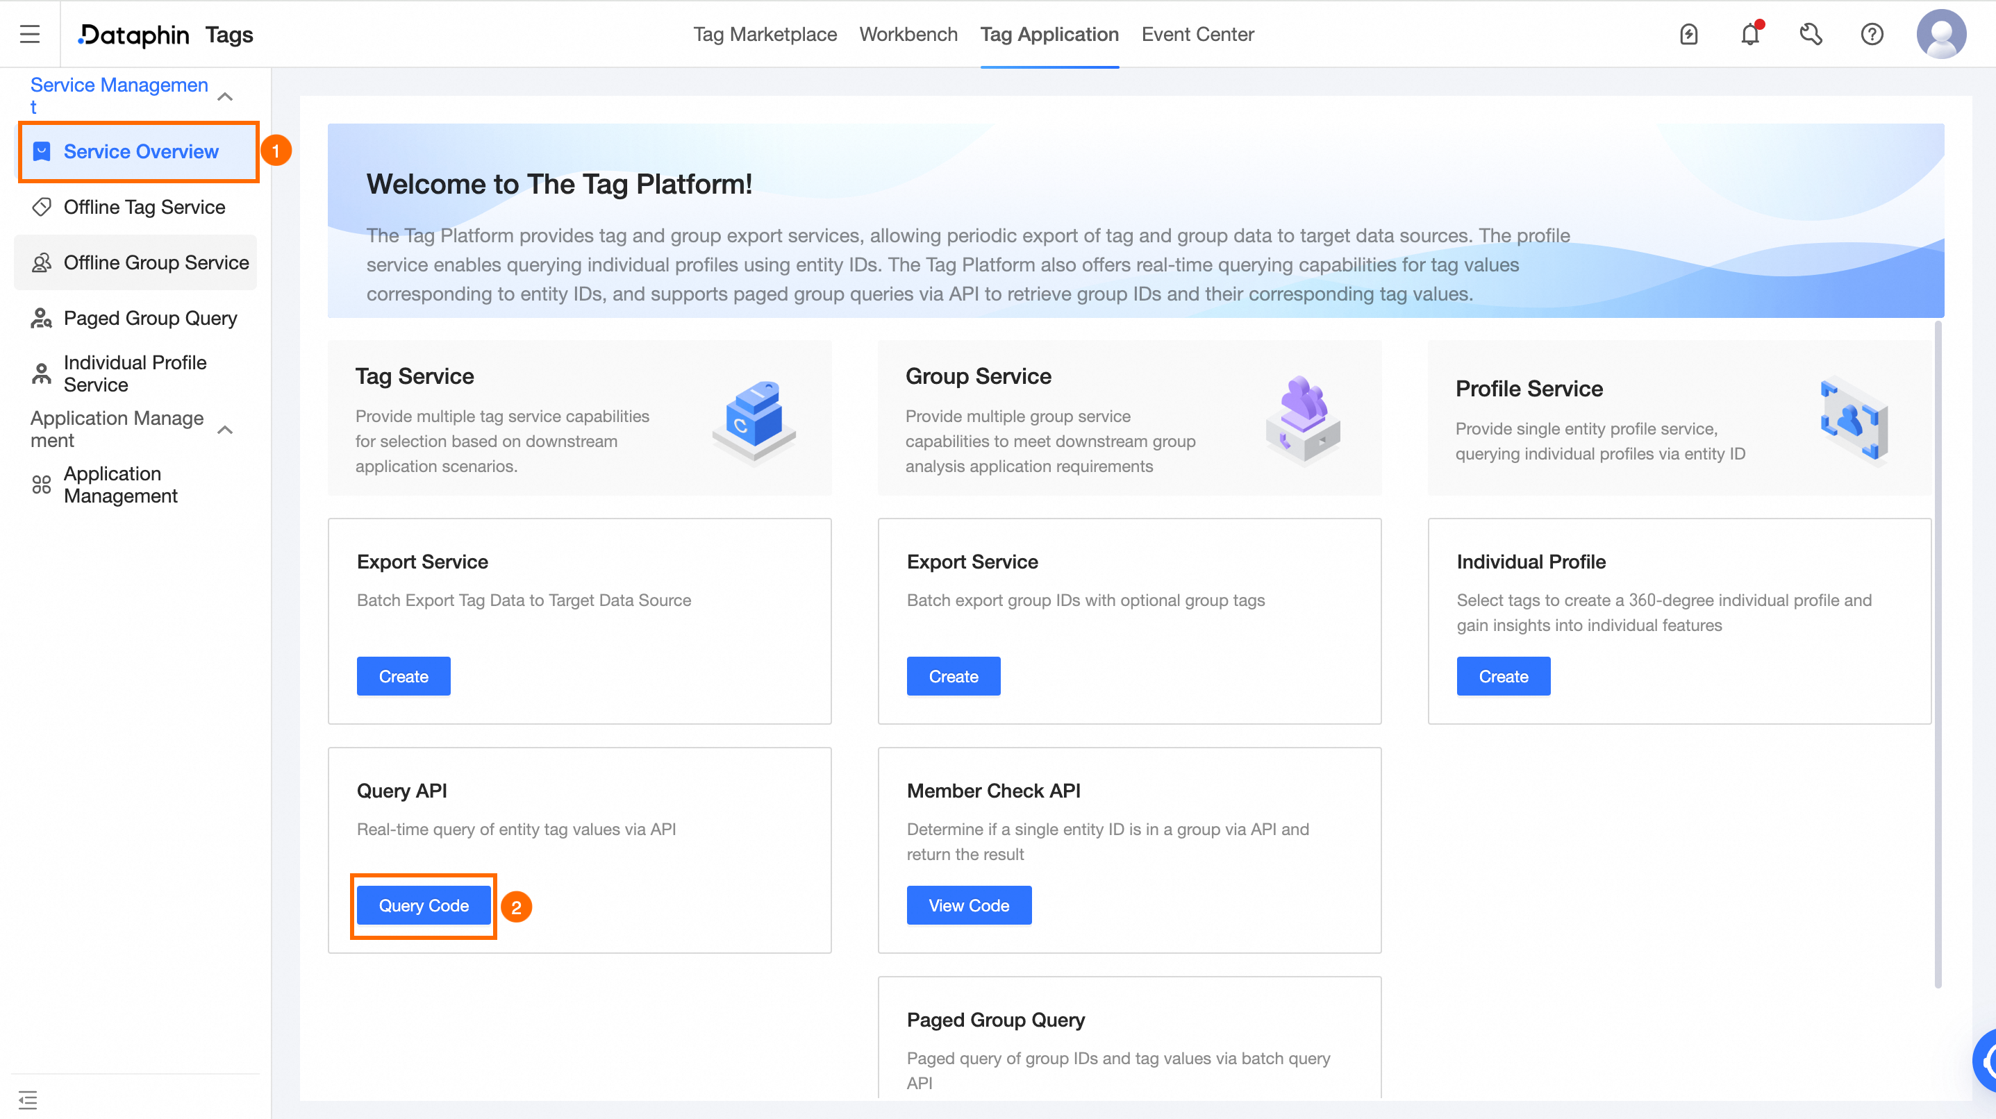The width and height of the screenshot is (1996, 1119).
Task: Click the Paged Group Query card title
Action: click(x=996, y=1019)
